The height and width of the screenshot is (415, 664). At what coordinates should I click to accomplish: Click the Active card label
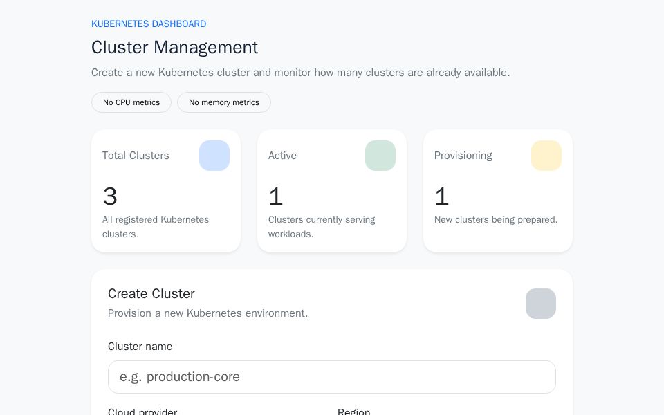pyautogui.click(x=282, y=156)
